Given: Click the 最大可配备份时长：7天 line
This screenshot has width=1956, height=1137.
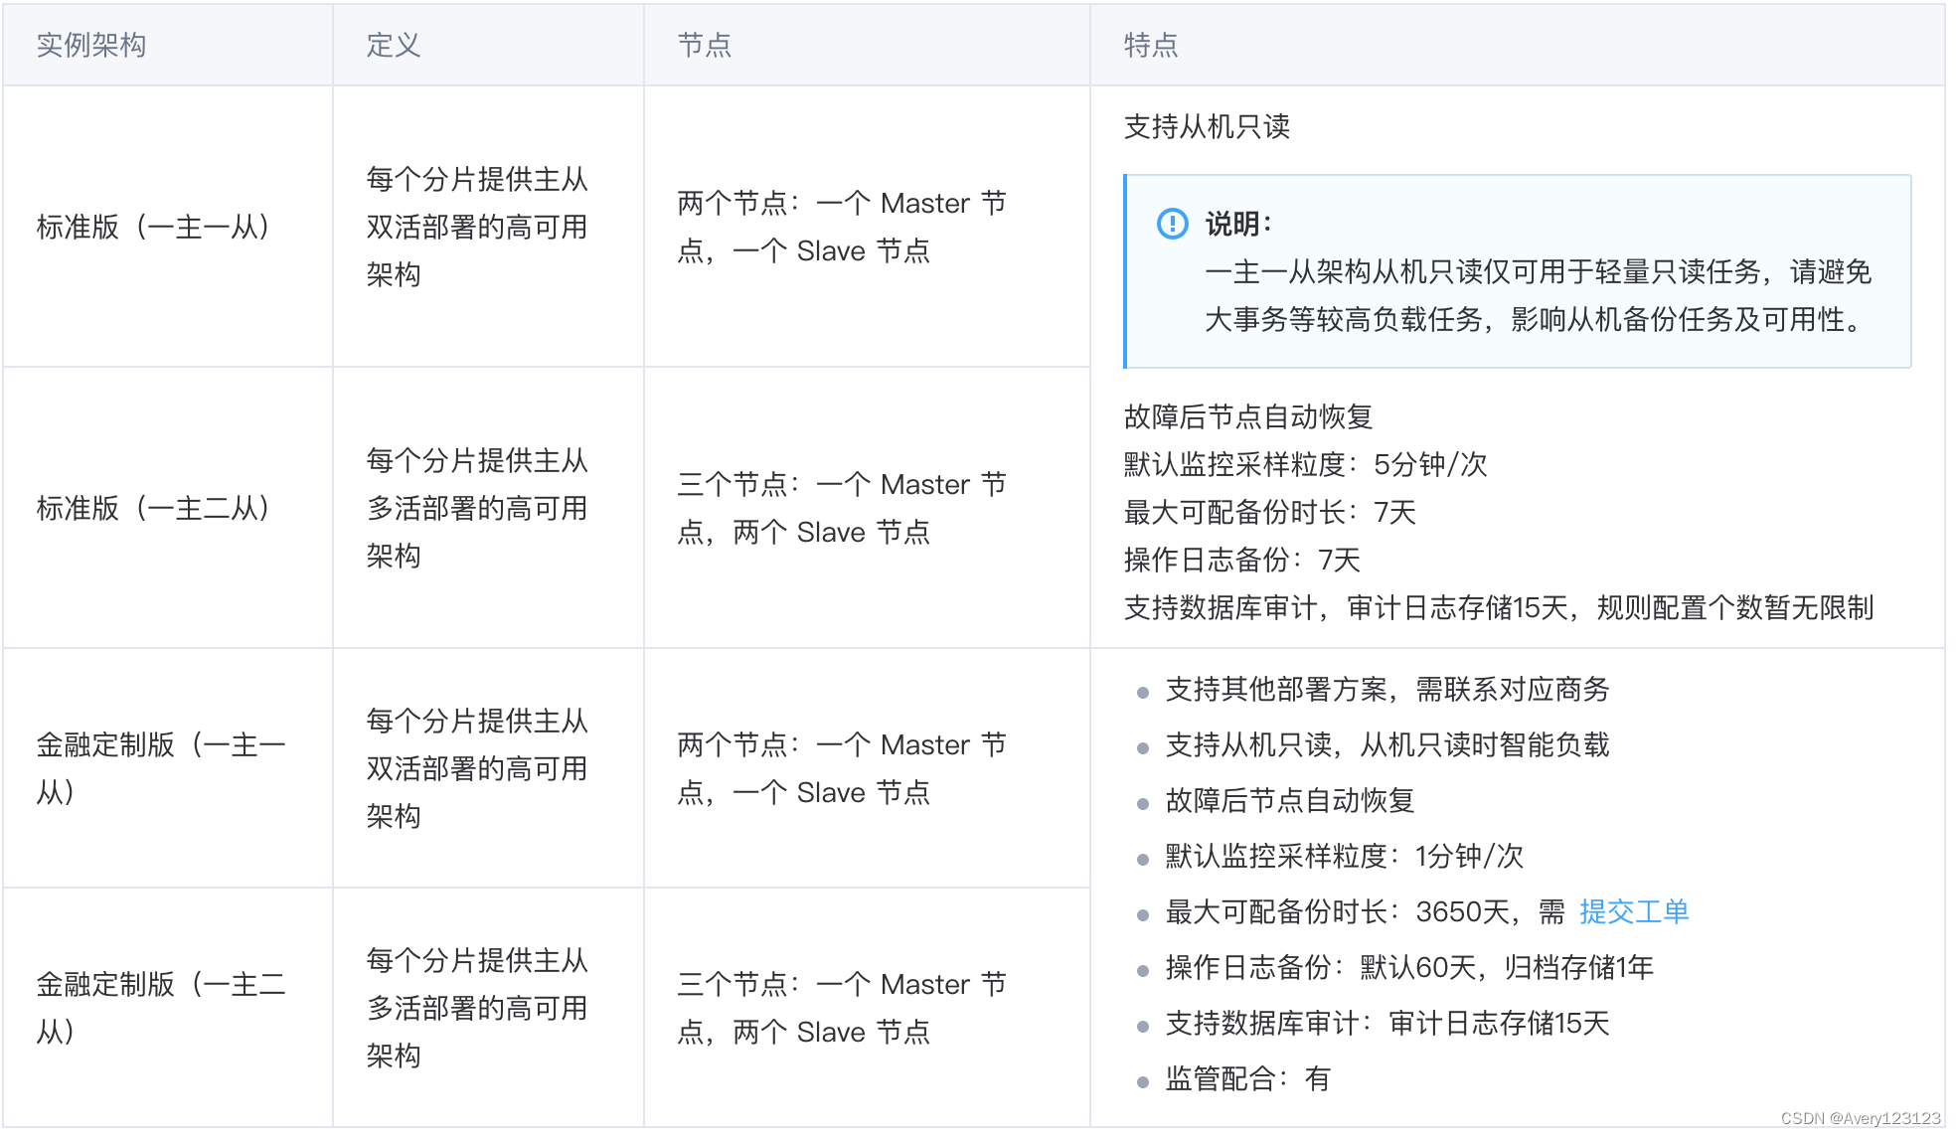Looking at the screenshot, I should pyautogui.click(x=1269, y=512).
